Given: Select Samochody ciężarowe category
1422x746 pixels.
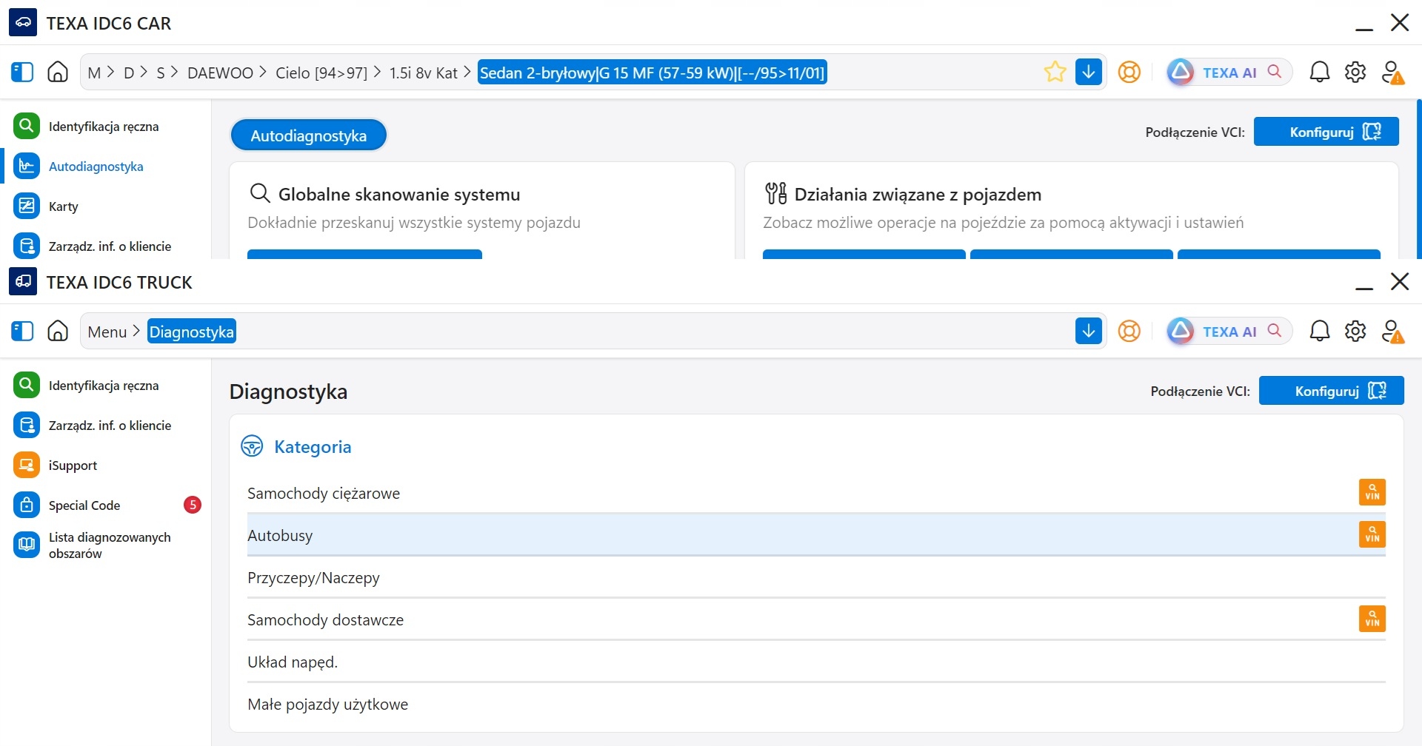Looking at the screenshot, I should 816,494.
